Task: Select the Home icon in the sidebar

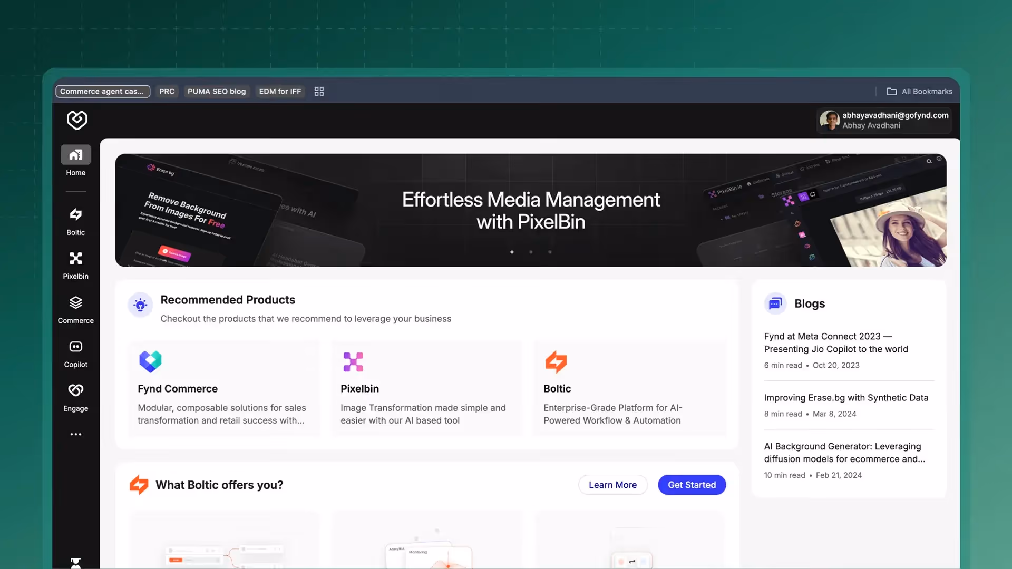Action: 75,154
